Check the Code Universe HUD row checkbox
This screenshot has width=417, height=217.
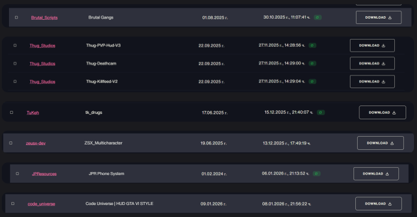13,204
